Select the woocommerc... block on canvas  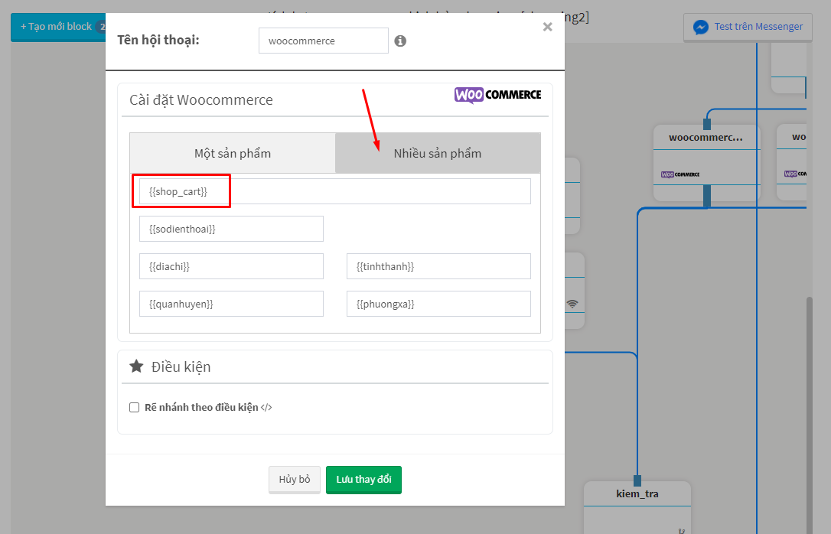707,163
